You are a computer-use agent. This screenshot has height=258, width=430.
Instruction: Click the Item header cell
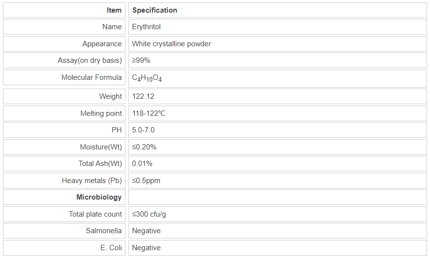click(x=114, y=10)
